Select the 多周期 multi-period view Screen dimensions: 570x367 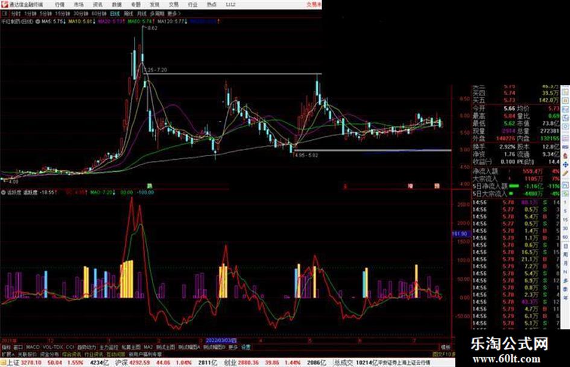(157, 13)
